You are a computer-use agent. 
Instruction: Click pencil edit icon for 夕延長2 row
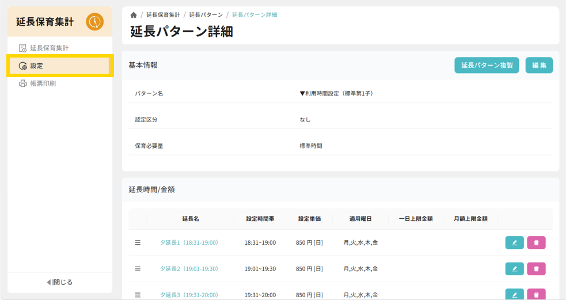coord(514,268)
